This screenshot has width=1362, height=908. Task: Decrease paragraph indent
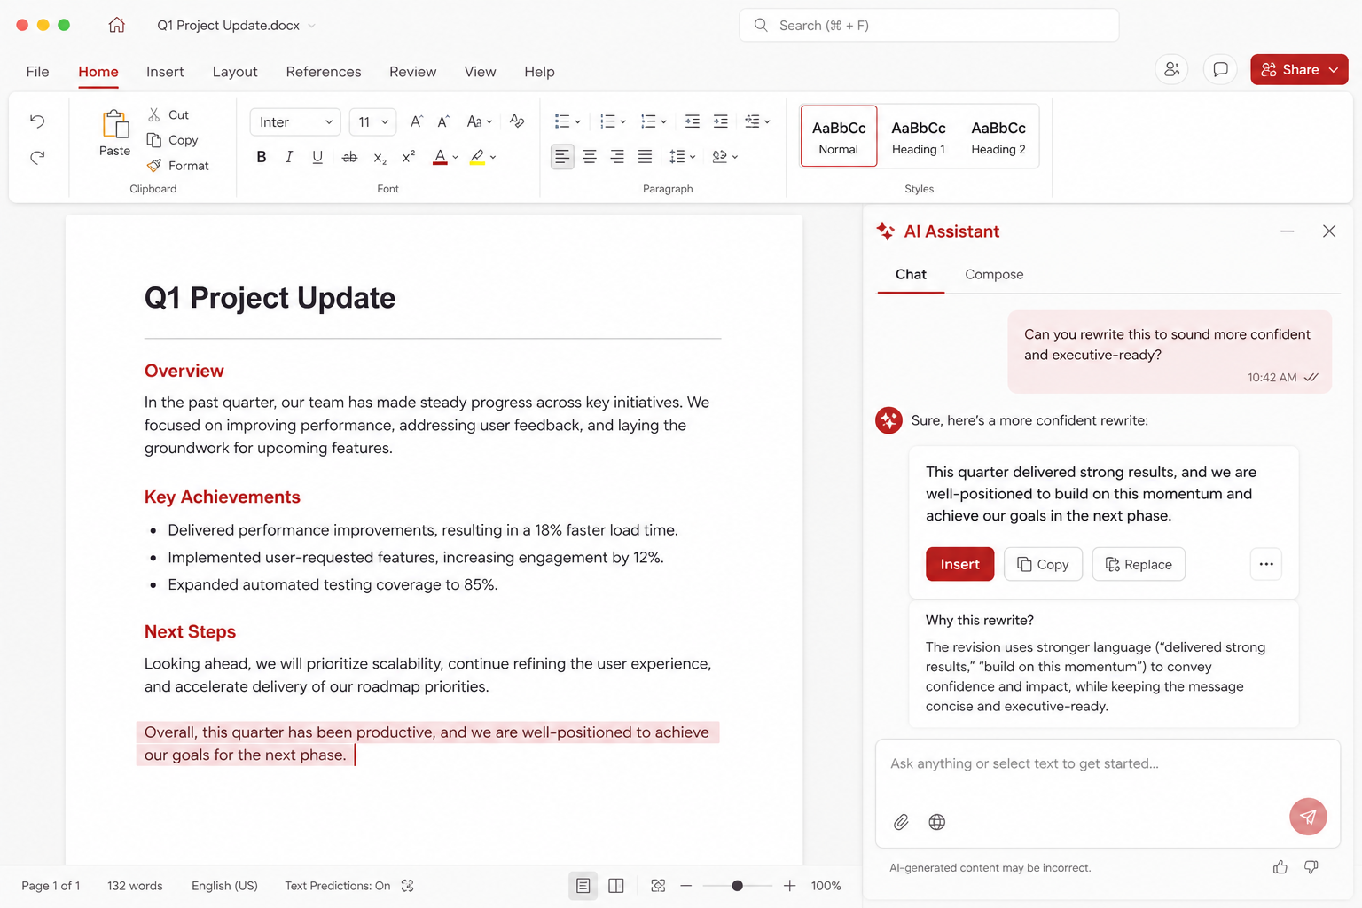pyautogui.click(x=693, y=121)
